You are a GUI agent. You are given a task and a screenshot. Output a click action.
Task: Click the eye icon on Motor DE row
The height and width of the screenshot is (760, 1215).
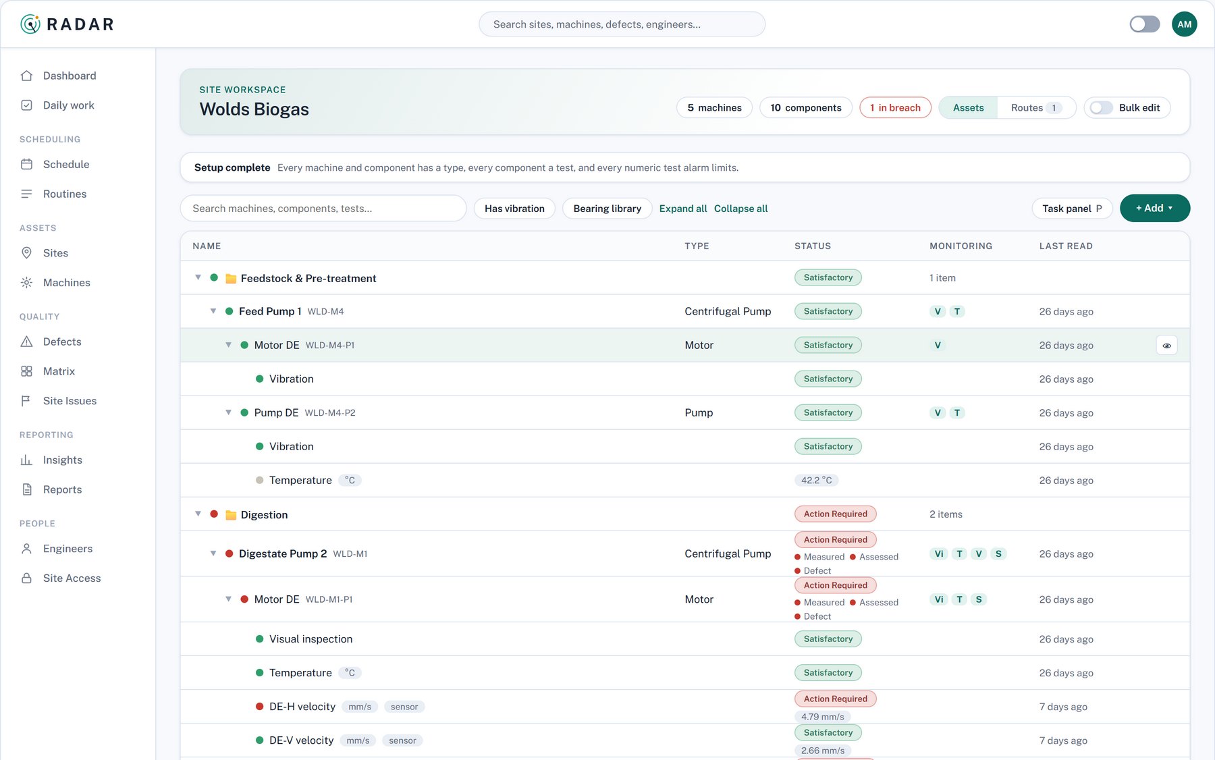pyautogui.click(x=1166, y=346)
